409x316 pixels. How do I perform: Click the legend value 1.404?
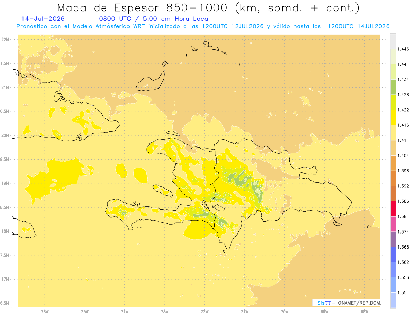[x=403, y=156]
